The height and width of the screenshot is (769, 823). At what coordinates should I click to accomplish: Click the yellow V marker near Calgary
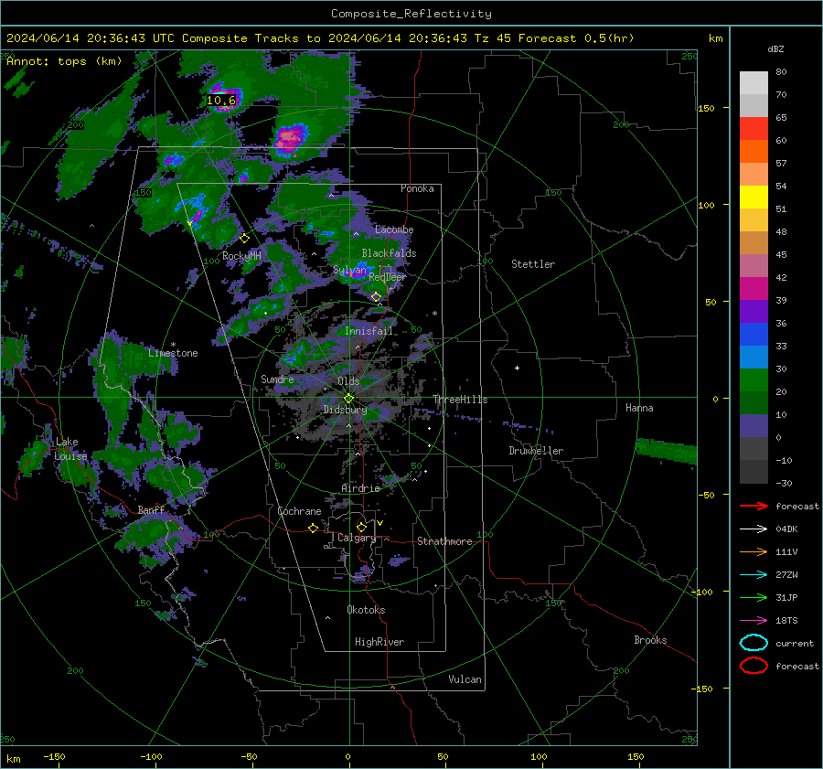click(x=380, y=523)
